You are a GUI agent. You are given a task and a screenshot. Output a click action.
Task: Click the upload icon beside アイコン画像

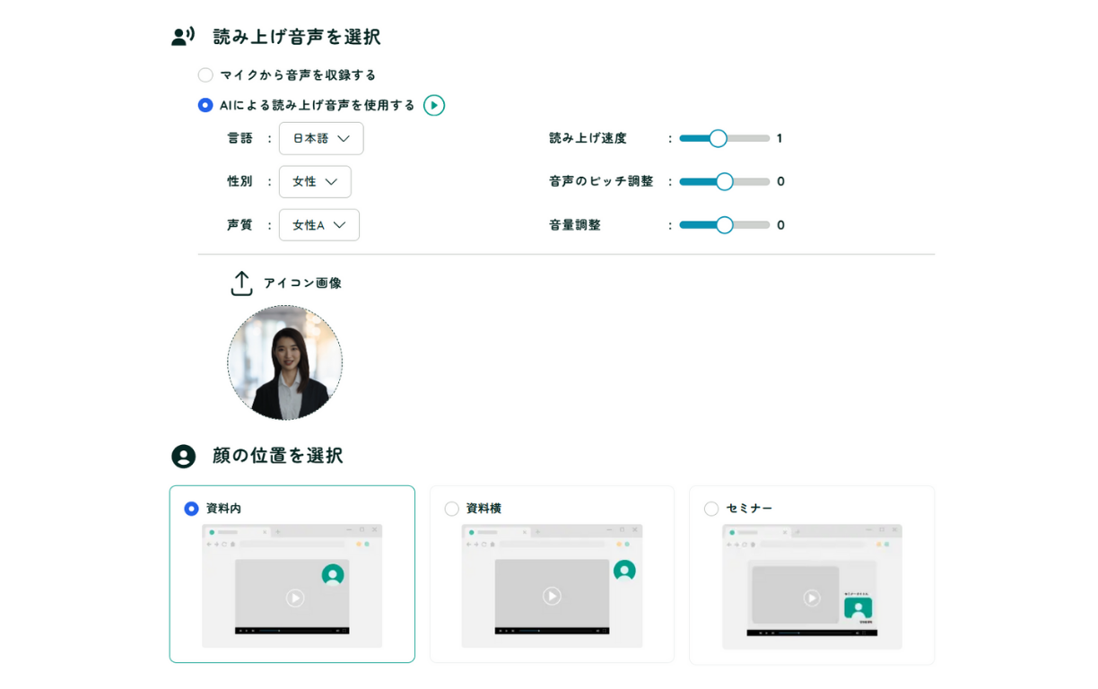tap(240, 282)
